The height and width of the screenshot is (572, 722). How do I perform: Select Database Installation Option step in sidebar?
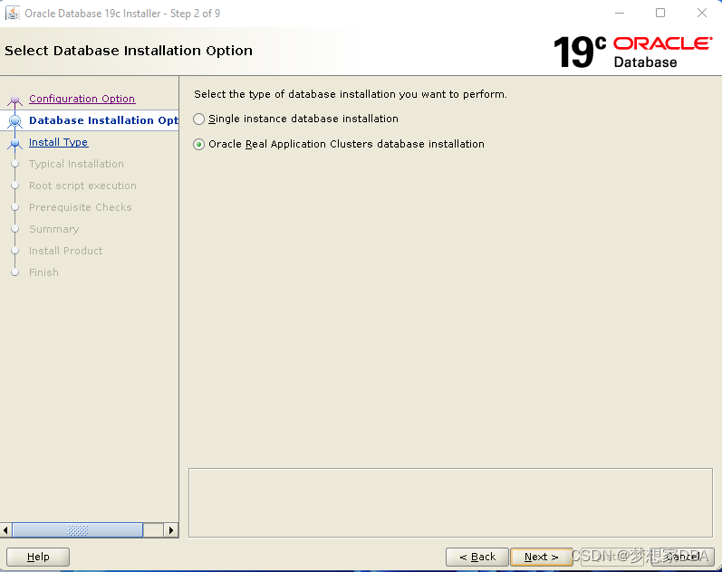[x=103, y=120]
